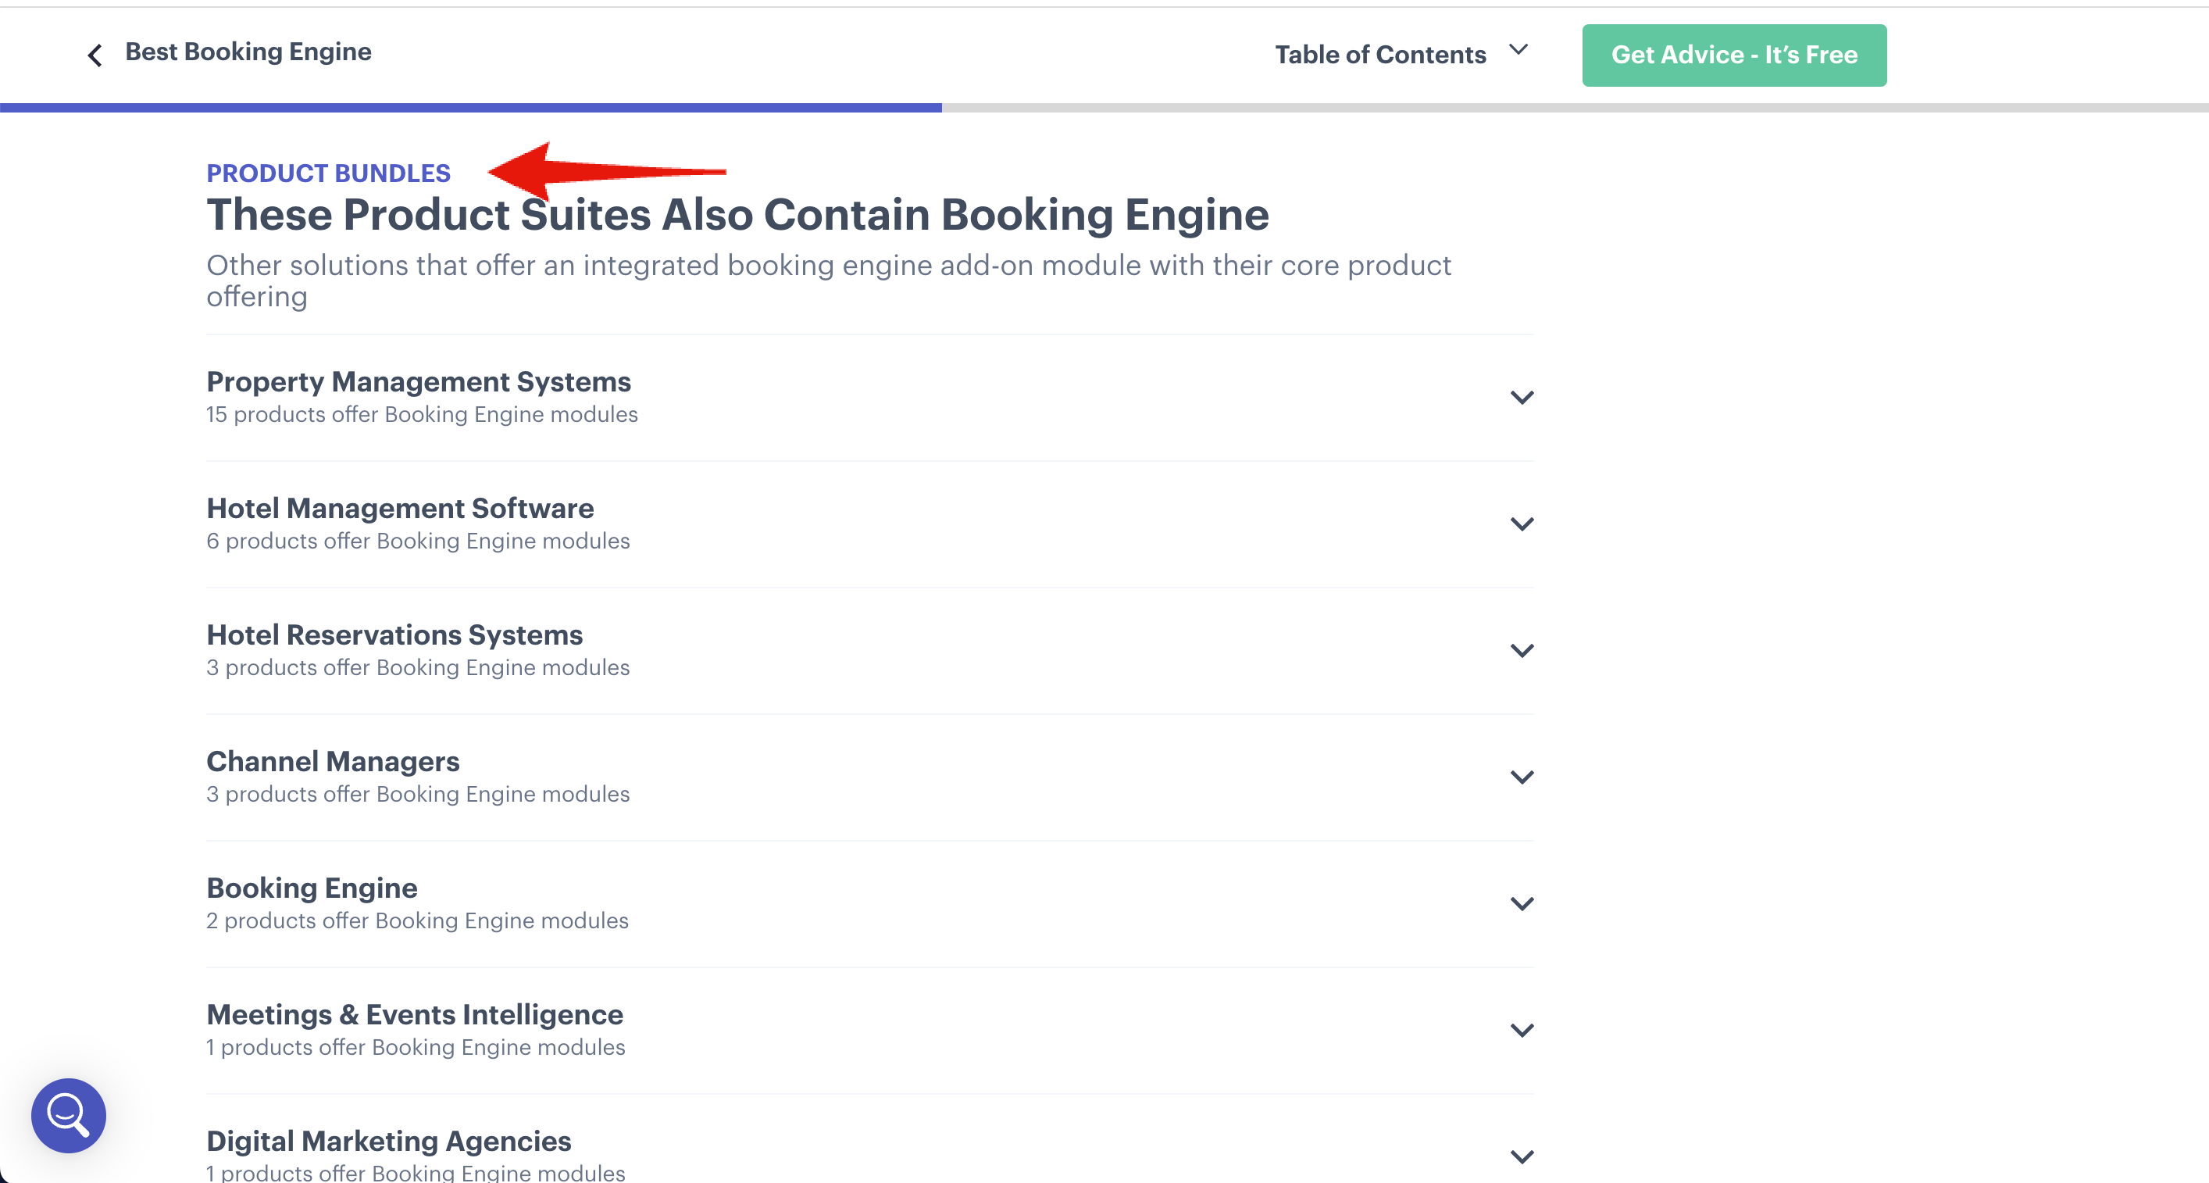The width and height of the screenshot is (2209, 1183).
Task: Click the Table of Contents chevron icon
Action: click(x=1518, y=50)
